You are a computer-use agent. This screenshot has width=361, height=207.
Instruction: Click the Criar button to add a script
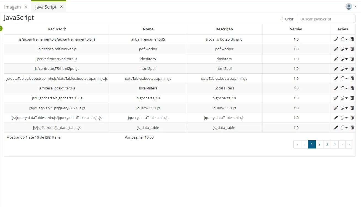click(287, 19)
